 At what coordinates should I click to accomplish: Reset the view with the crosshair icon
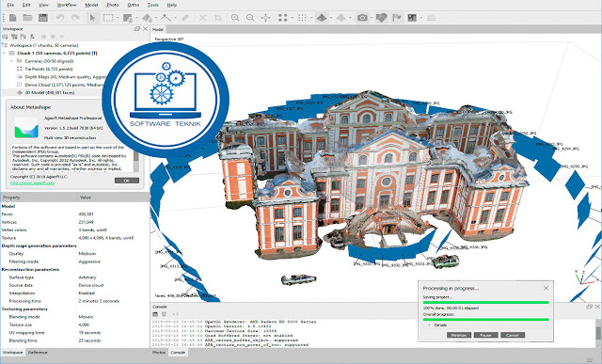265,18
